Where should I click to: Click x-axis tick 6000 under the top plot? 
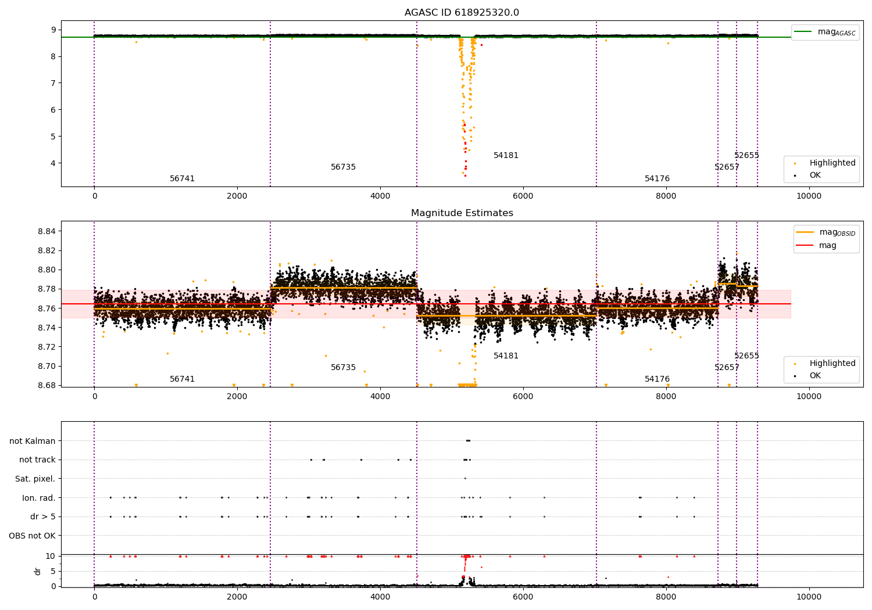(x=523, y=196)
